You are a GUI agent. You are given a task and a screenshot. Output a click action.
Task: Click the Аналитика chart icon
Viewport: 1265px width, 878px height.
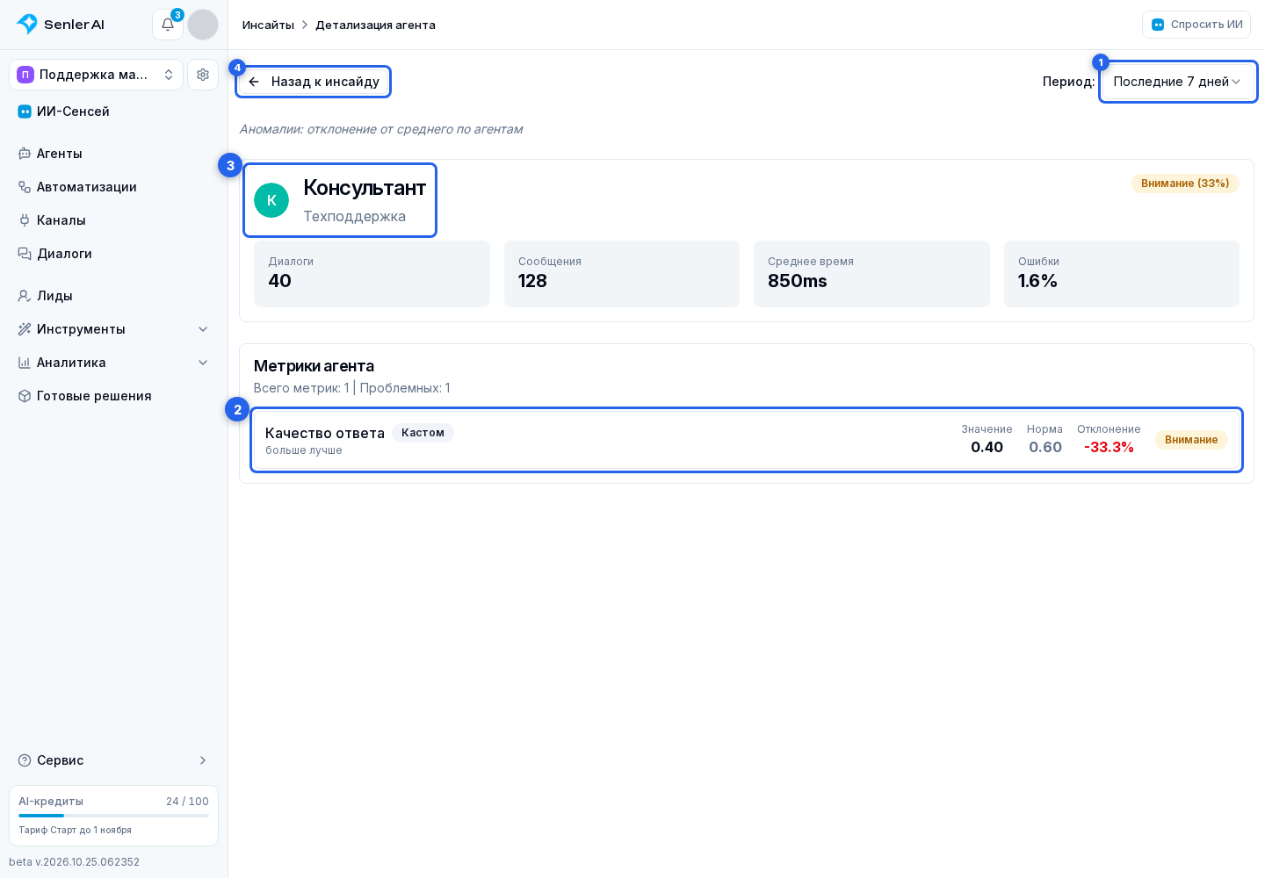coord(25,363)
